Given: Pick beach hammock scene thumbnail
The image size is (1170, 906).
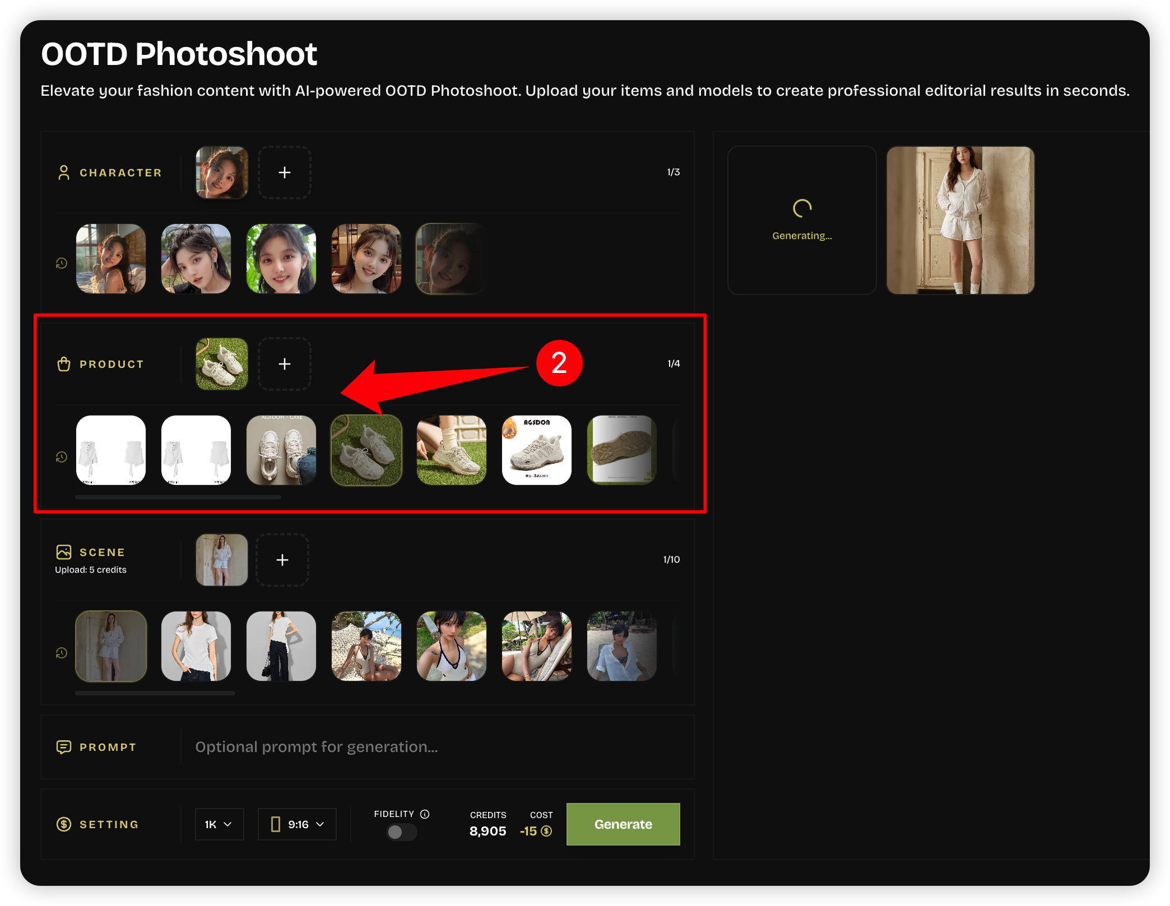Looking at the screenshot, I should [x=366, y=646].
